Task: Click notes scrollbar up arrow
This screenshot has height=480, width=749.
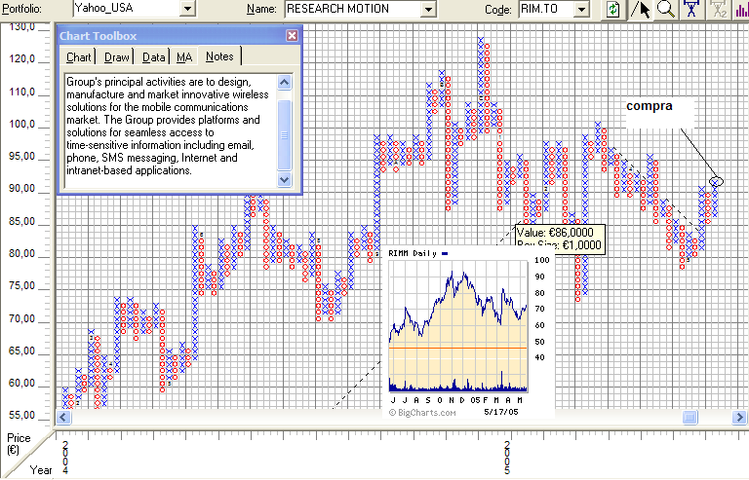Action: click(x=284, y=83)
